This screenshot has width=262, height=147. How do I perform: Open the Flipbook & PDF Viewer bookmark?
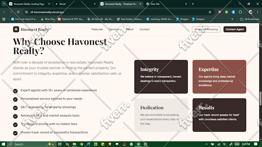71,19
